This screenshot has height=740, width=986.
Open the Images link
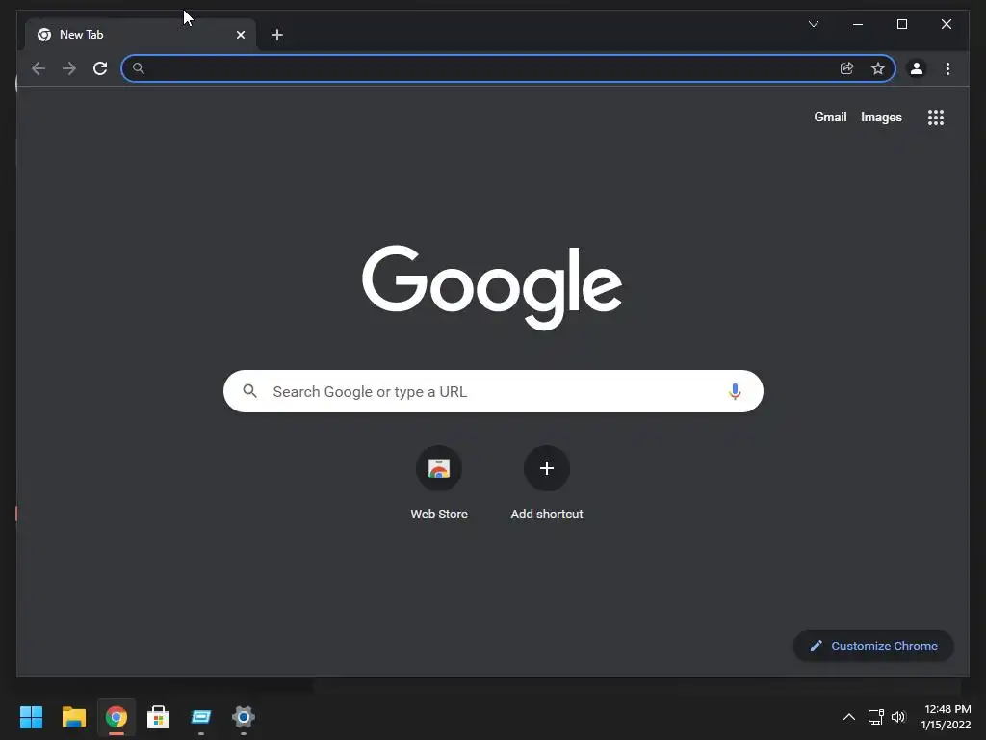881,117
